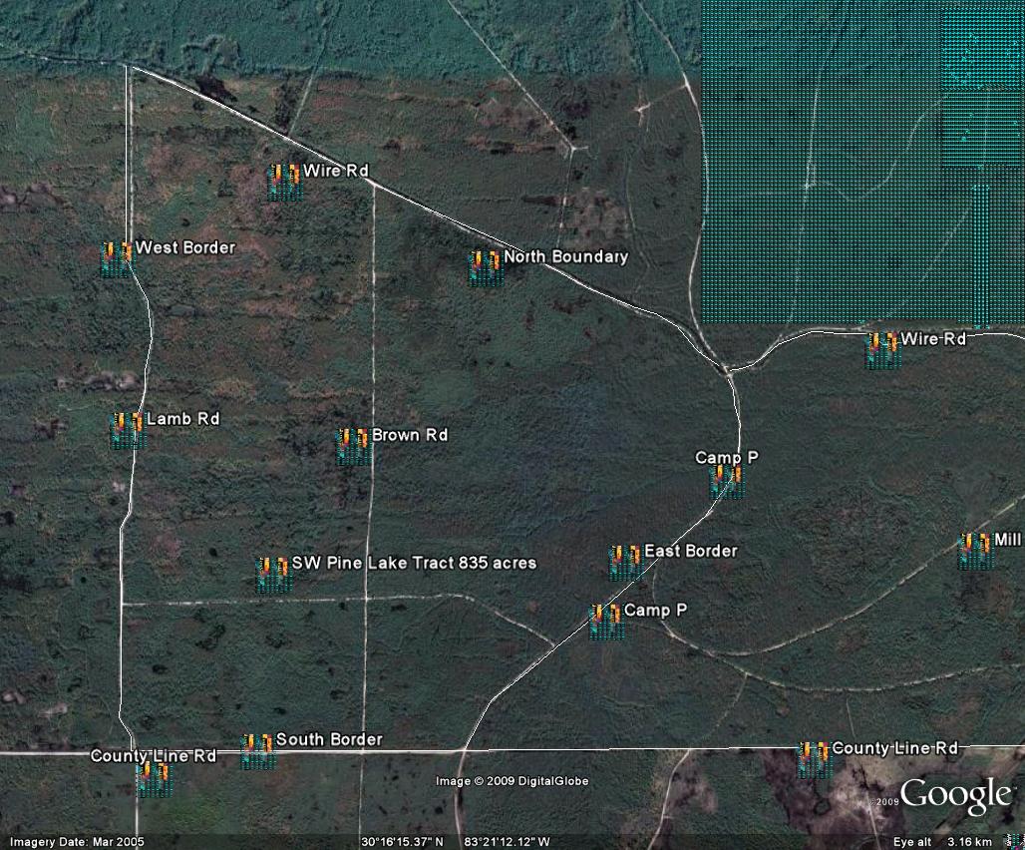Click County Line Rd icon with label beside it
This screenshot has height=850, width=1025.
(x=814, y=759)
